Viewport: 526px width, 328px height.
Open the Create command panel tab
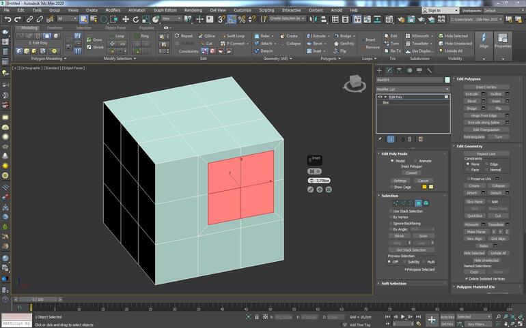(x=379, y=70)
